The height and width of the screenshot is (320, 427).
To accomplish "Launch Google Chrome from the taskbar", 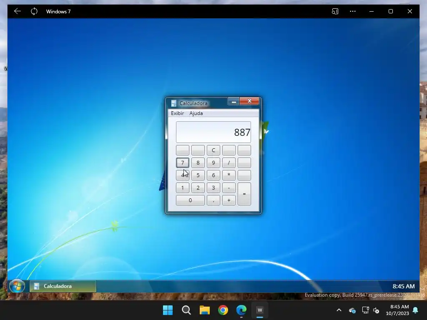I will pos(223,310).
